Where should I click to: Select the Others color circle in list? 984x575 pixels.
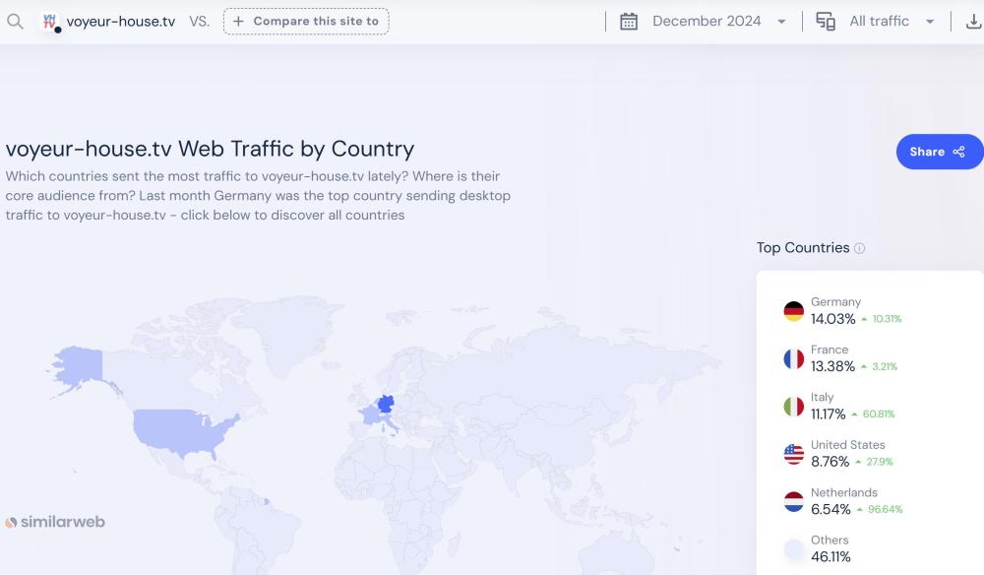point(793,548)
